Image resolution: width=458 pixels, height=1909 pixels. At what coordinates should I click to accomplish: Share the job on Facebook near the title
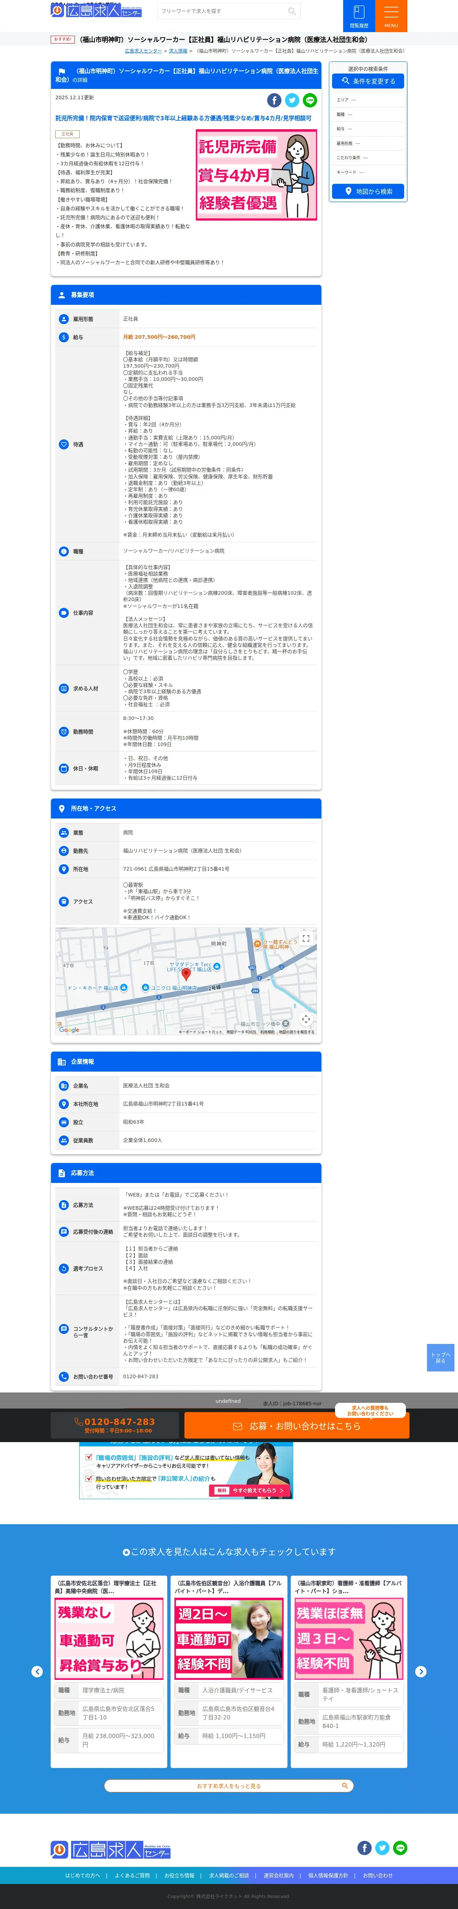tap(274, 100)
